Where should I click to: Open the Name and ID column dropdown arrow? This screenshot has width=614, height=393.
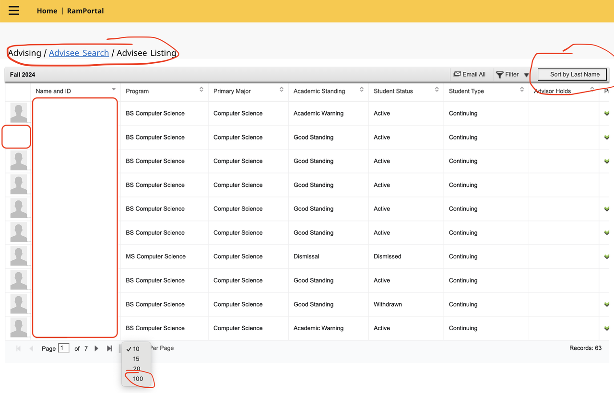[x=114, y=90]
